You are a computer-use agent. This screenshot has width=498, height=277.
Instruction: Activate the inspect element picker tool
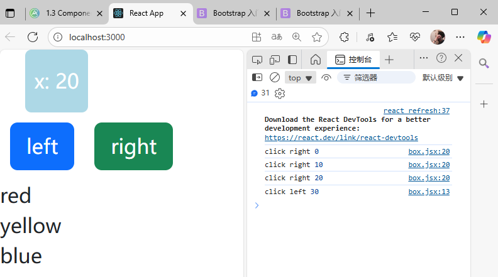[257, 60]
